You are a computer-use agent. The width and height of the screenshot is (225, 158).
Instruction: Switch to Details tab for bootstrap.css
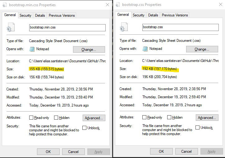153,15
